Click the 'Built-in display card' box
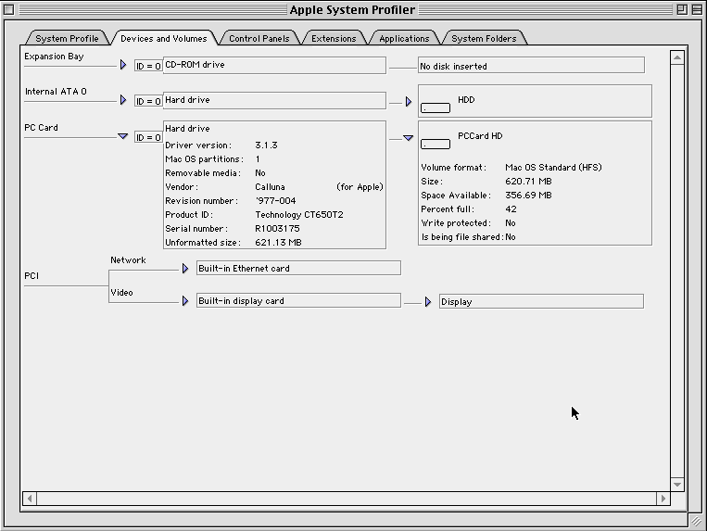 click(x=298, y=300)
